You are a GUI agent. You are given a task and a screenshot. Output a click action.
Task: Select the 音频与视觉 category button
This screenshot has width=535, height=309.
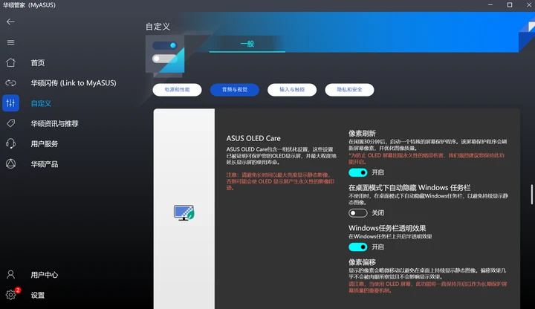coord(235,90)
